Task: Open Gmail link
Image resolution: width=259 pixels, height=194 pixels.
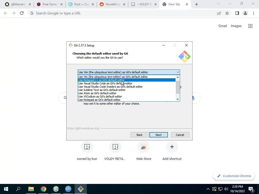Action: point(223,26)
